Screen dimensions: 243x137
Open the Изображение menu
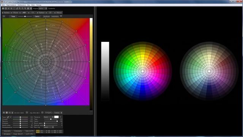(22, 5)
